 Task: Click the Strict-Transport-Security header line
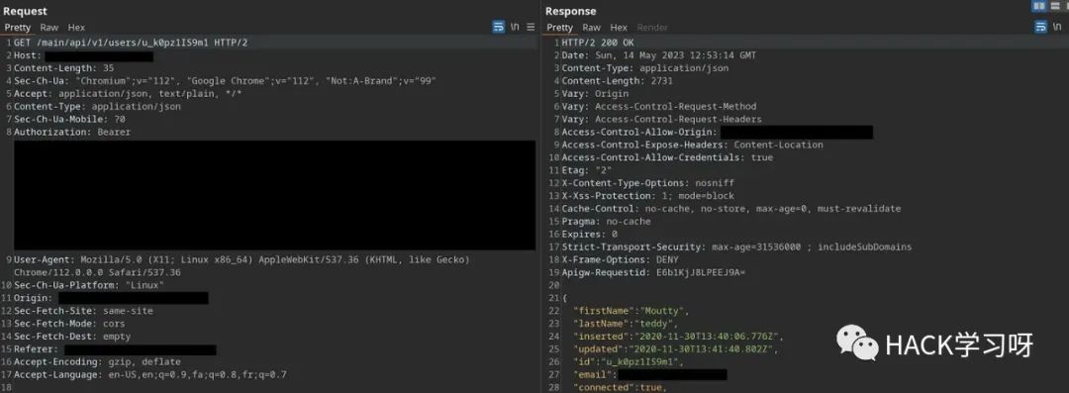(736, 247)
